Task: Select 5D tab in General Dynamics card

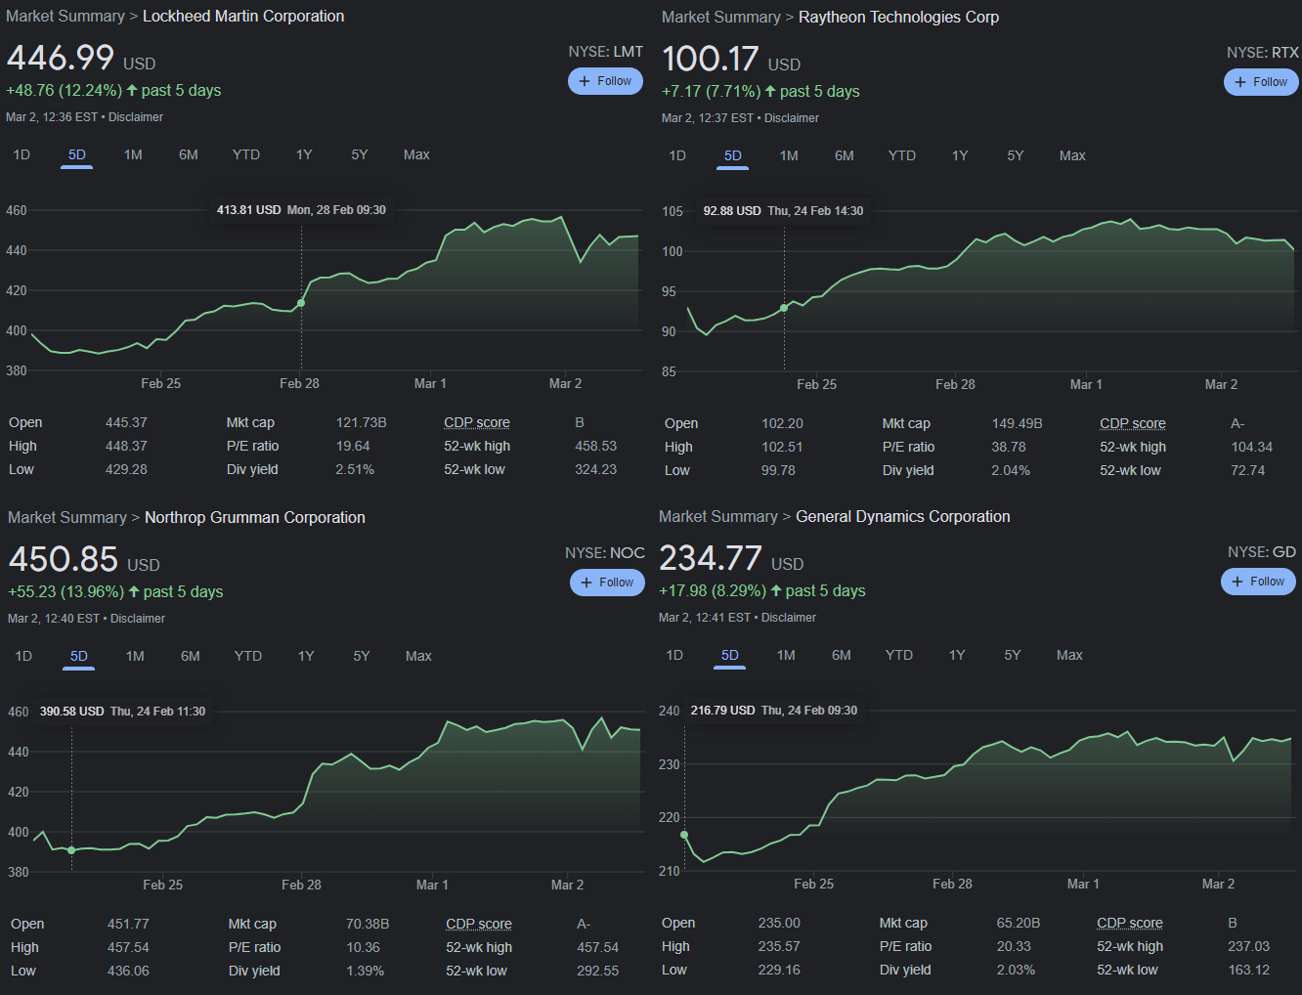Action: tap(730, 655)
